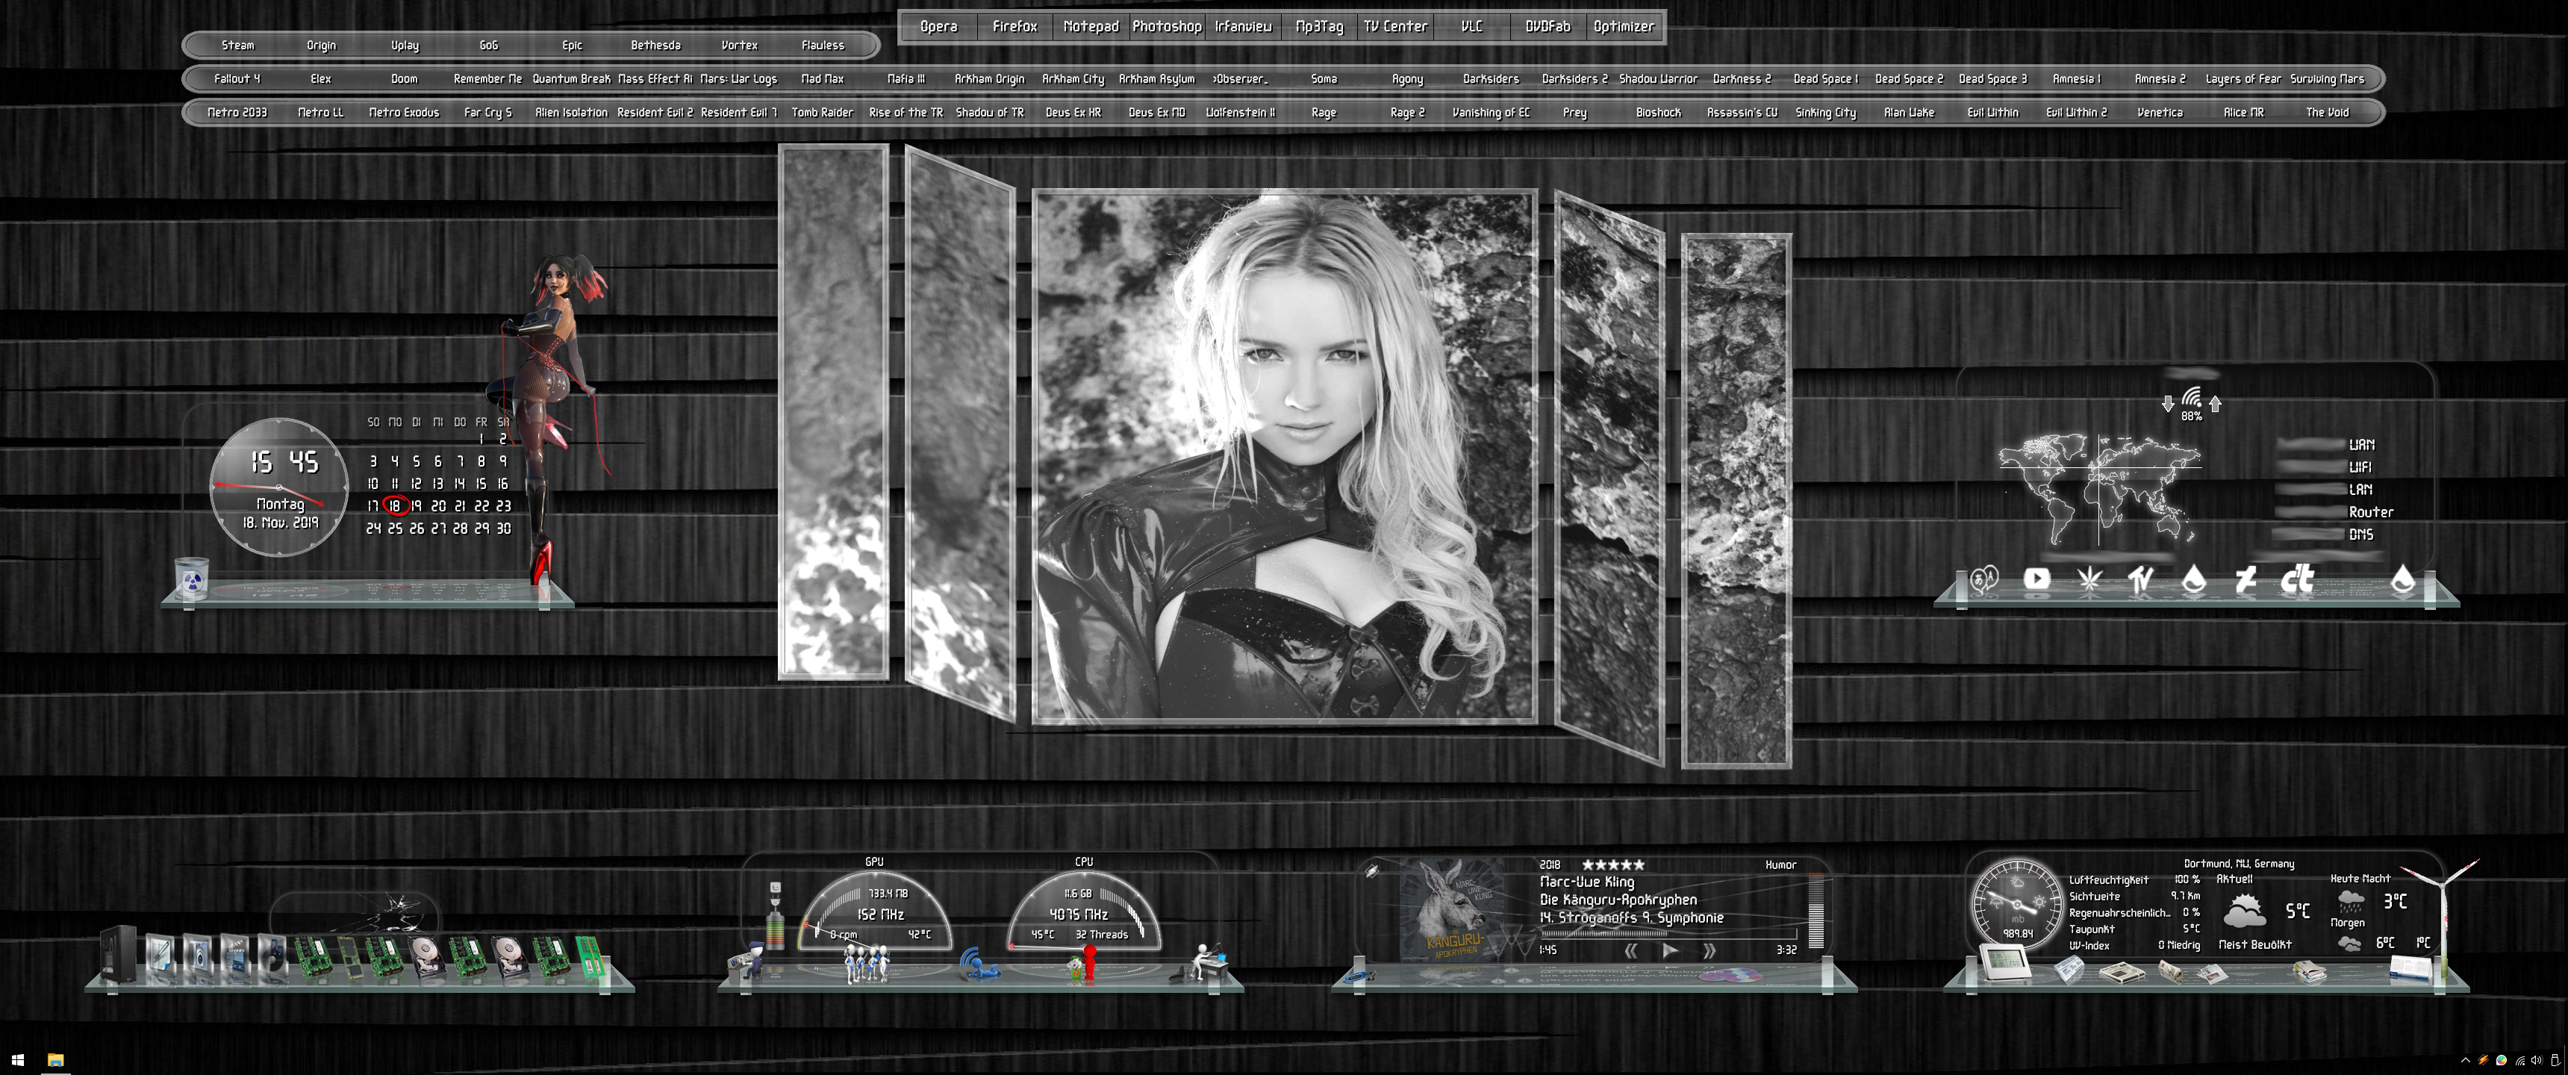Viewport: 2568px width, 1075px height.
Task: Show hidden system tray icons
Action: pyautogui.click(x=2466, y=1060)
